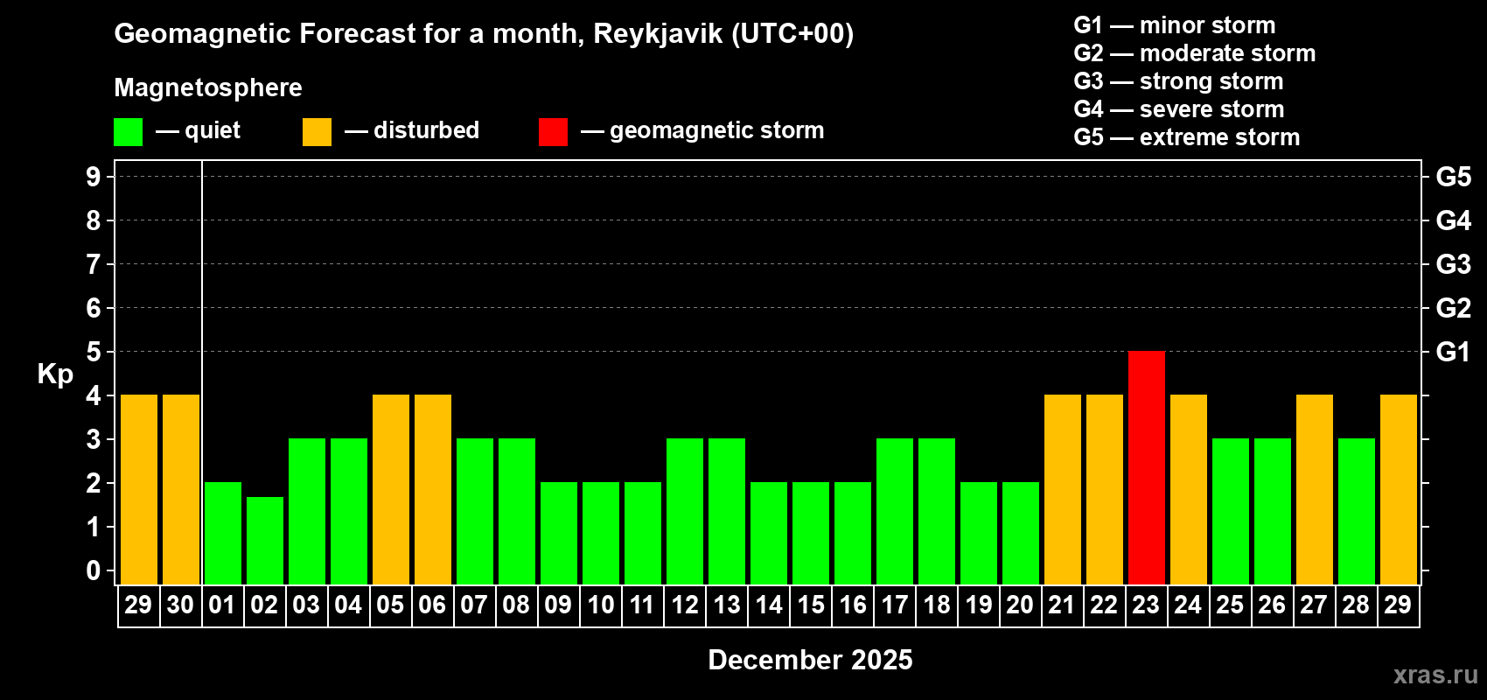
Task: Click the green quiet legend swatch
Action: click(128, 132)
